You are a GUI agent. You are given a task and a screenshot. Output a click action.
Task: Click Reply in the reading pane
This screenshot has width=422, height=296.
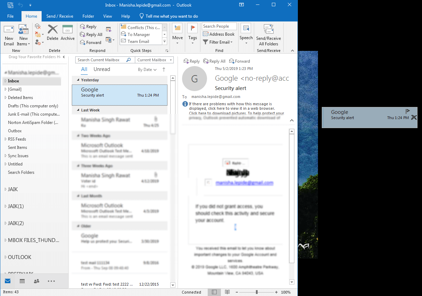(x=191, y=61)
